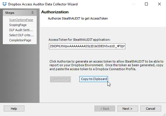Proceed with the Next button
The image size is (166, 116).
point(128,109)
